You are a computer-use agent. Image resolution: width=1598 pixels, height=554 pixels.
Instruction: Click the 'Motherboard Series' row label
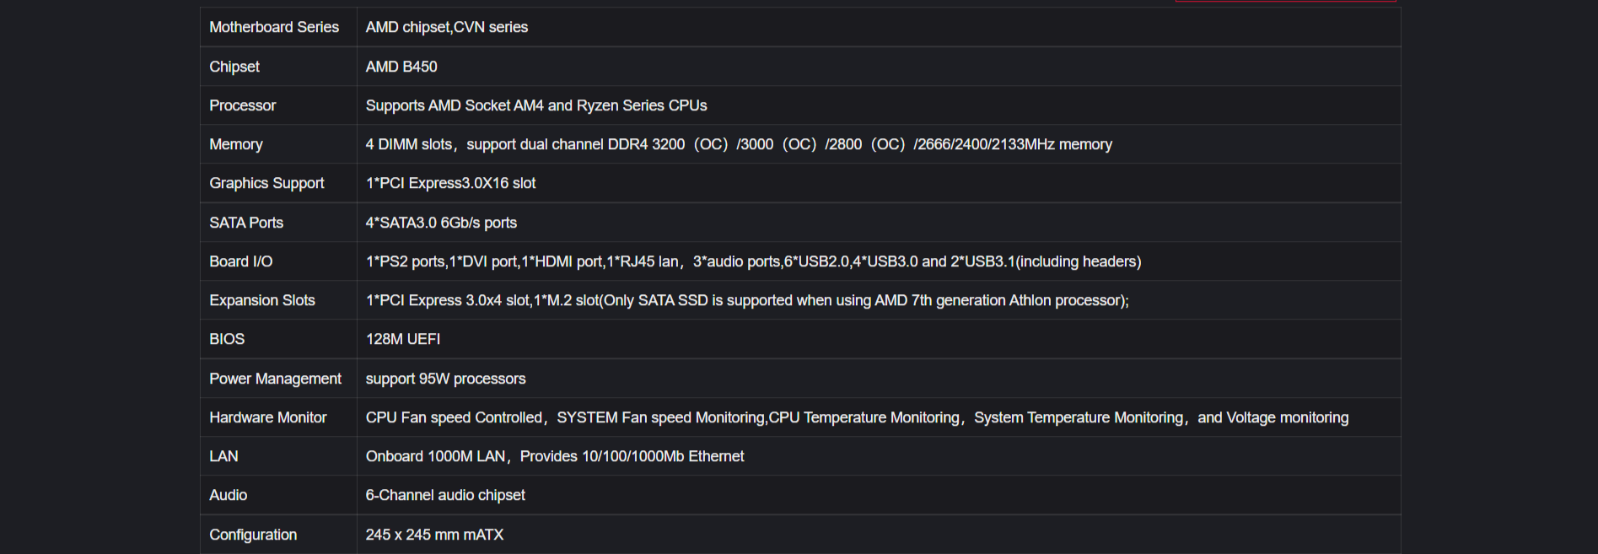click(x=274, y=27)
